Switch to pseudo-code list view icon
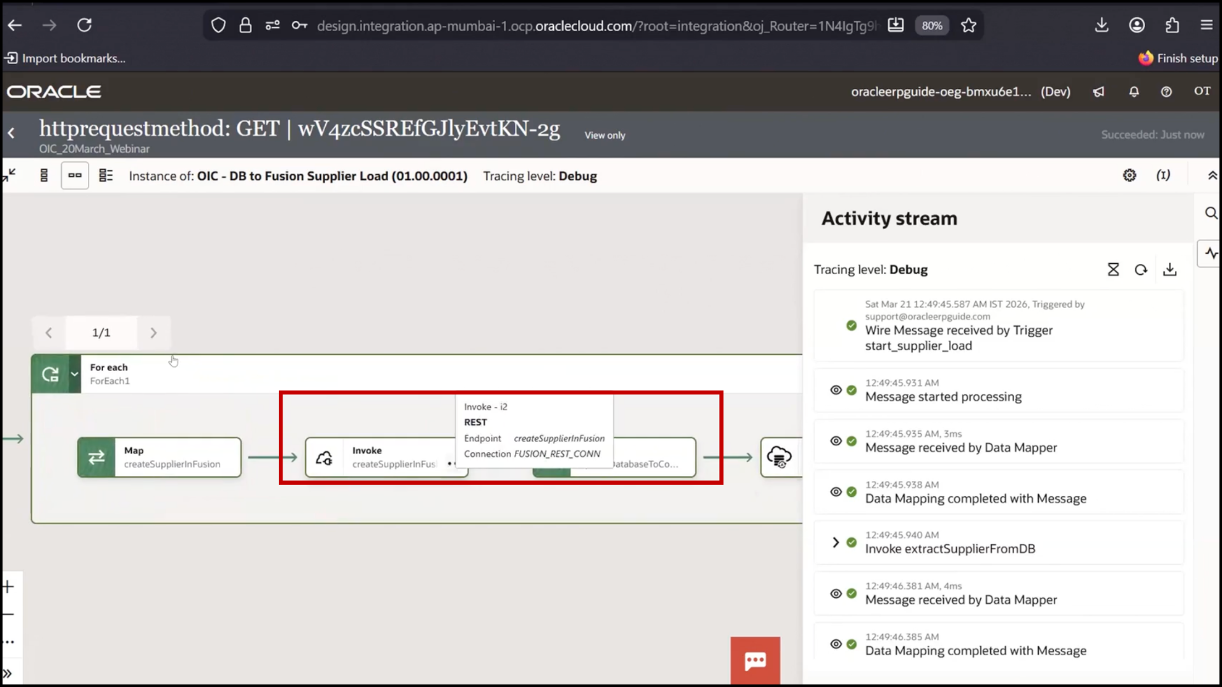The width and height of the screenshot is (1222, 687). click(106, 176)
